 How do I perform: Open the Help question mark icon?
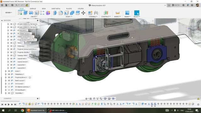[x=192, y=5]
